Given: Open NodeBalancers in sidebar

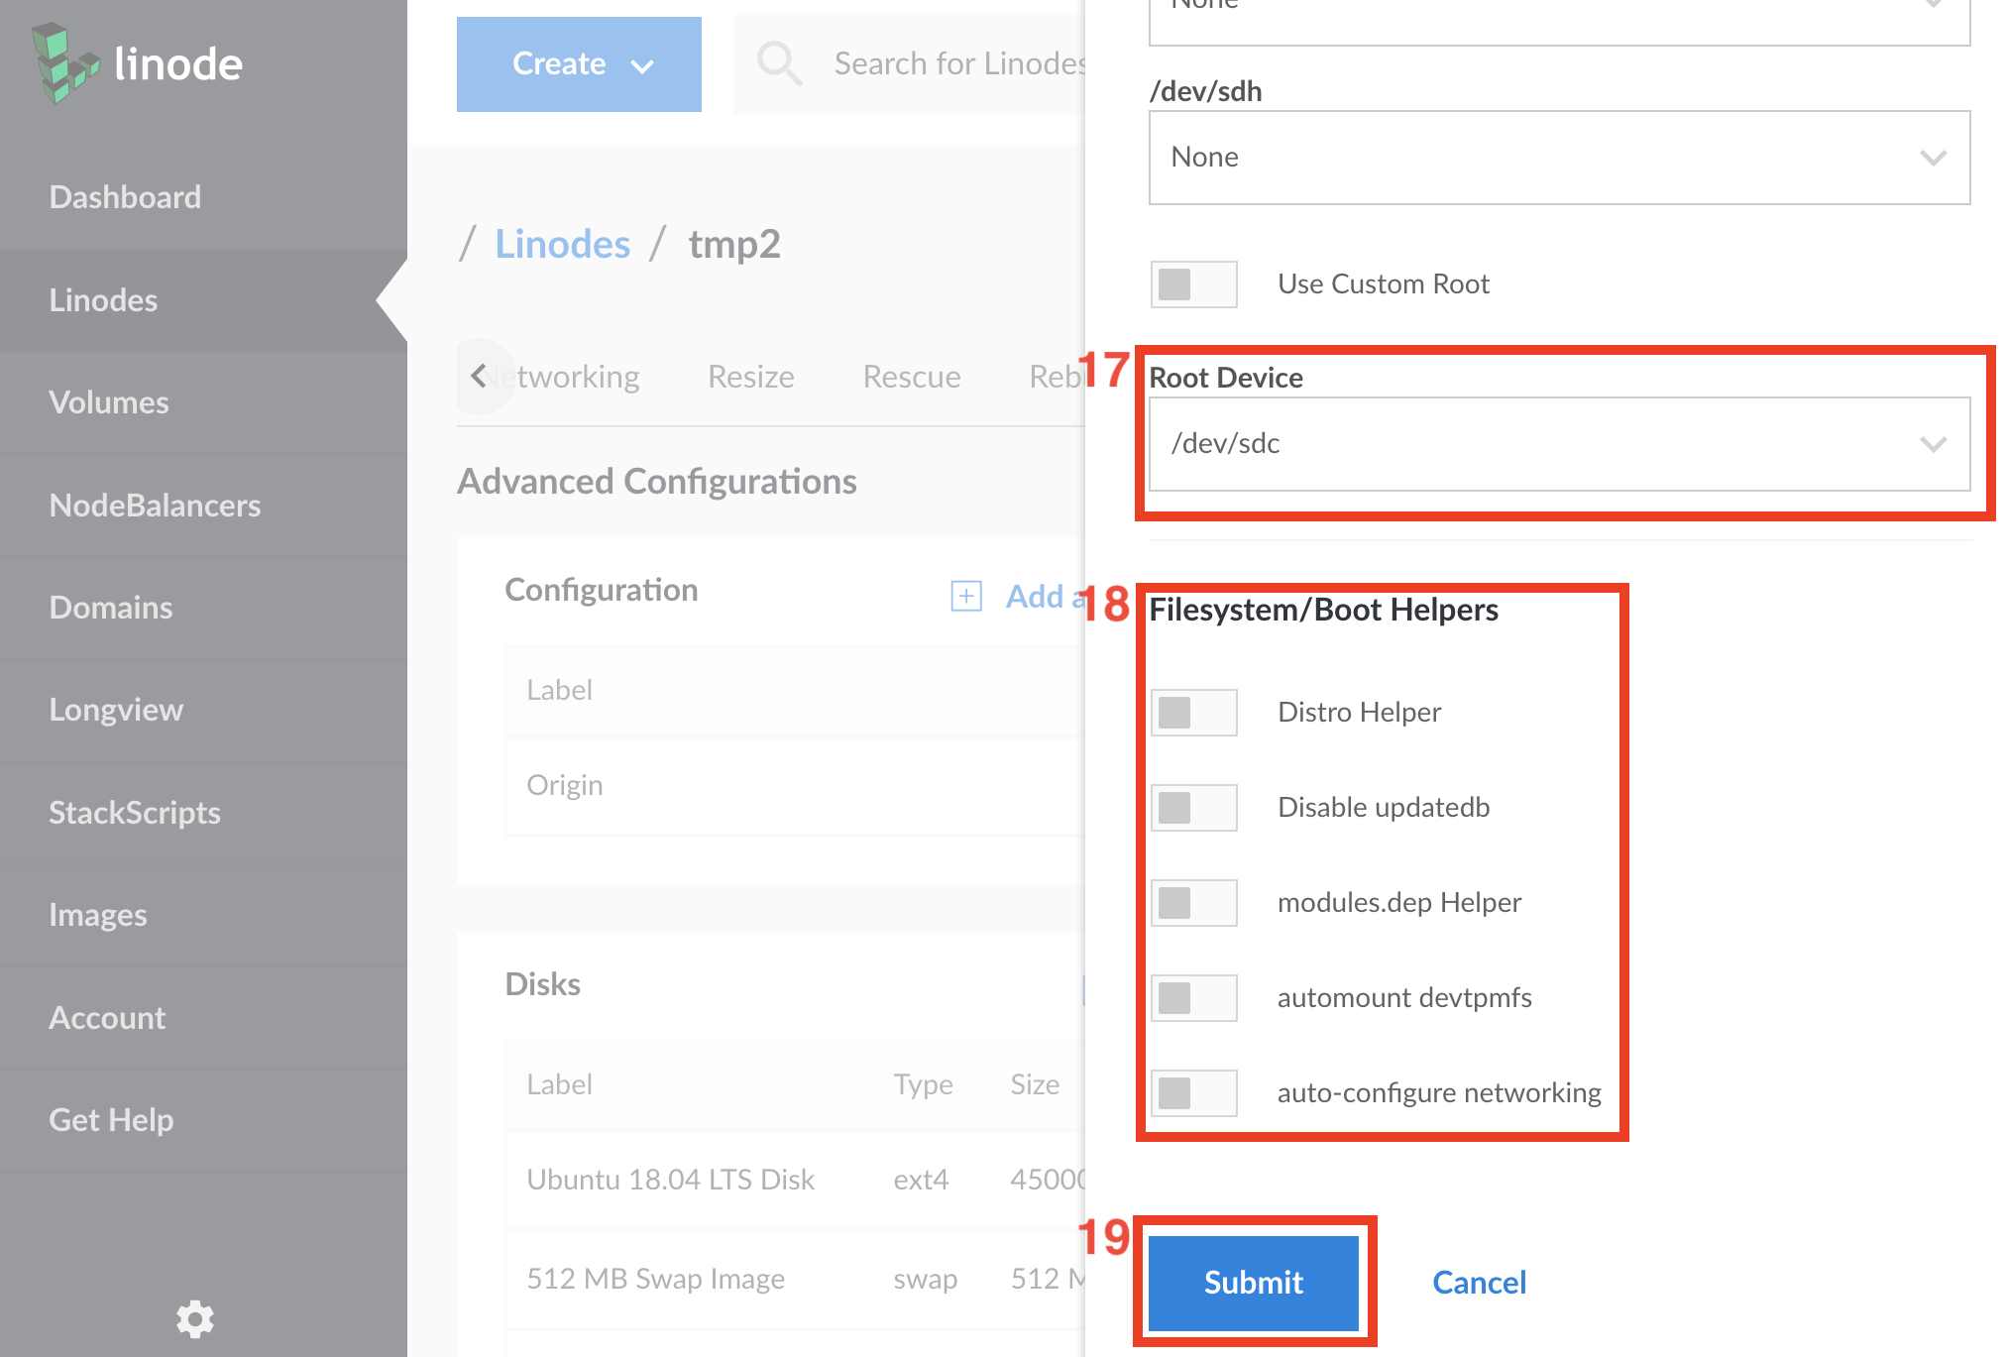Looking at the screenshot, I should click(x=203, y=506).
